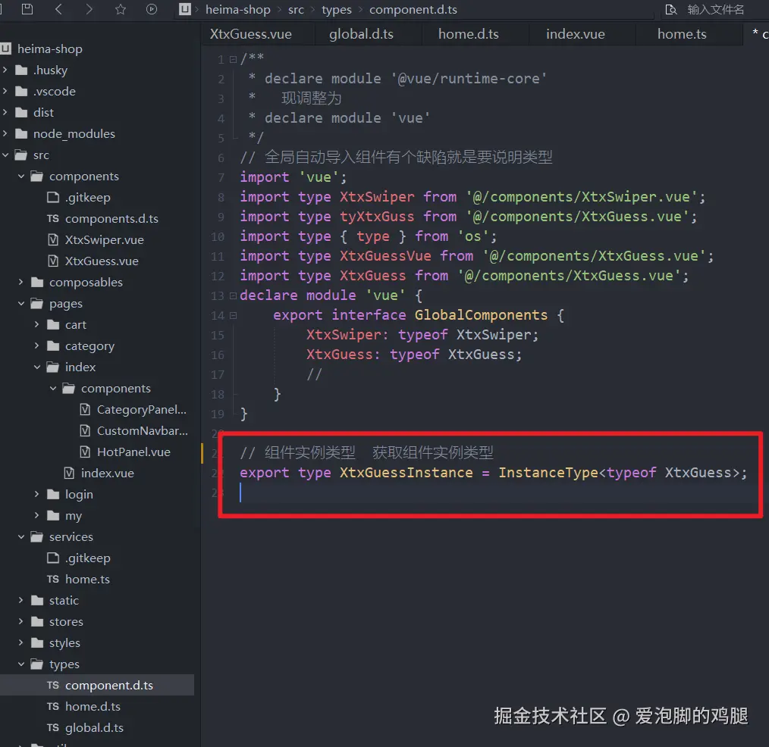Expand the cart folder
Viewport: 769px width, 747px height.
(37, 324)
